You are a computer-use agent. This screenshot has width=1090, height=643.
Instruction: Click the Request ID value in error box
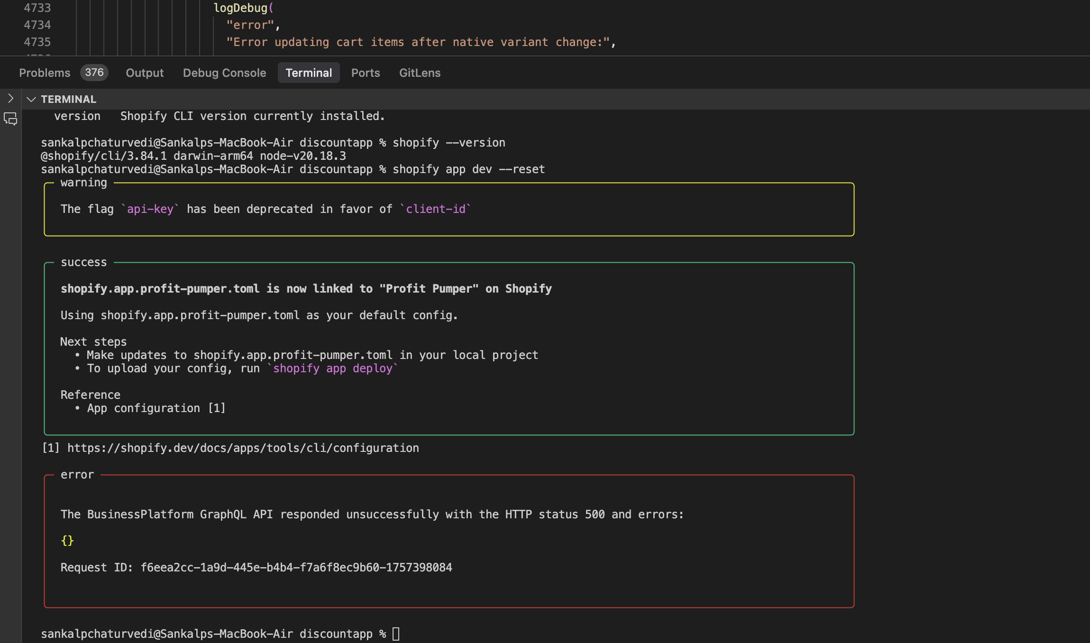296,568
